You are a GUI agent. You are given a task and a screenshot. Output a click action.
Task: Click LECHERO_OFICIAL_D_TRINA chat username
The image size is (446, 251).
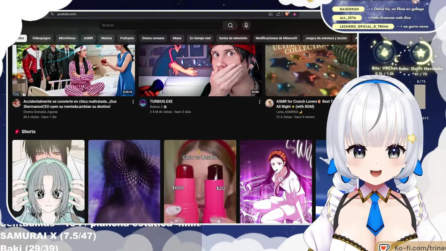(x=363, y=26)
